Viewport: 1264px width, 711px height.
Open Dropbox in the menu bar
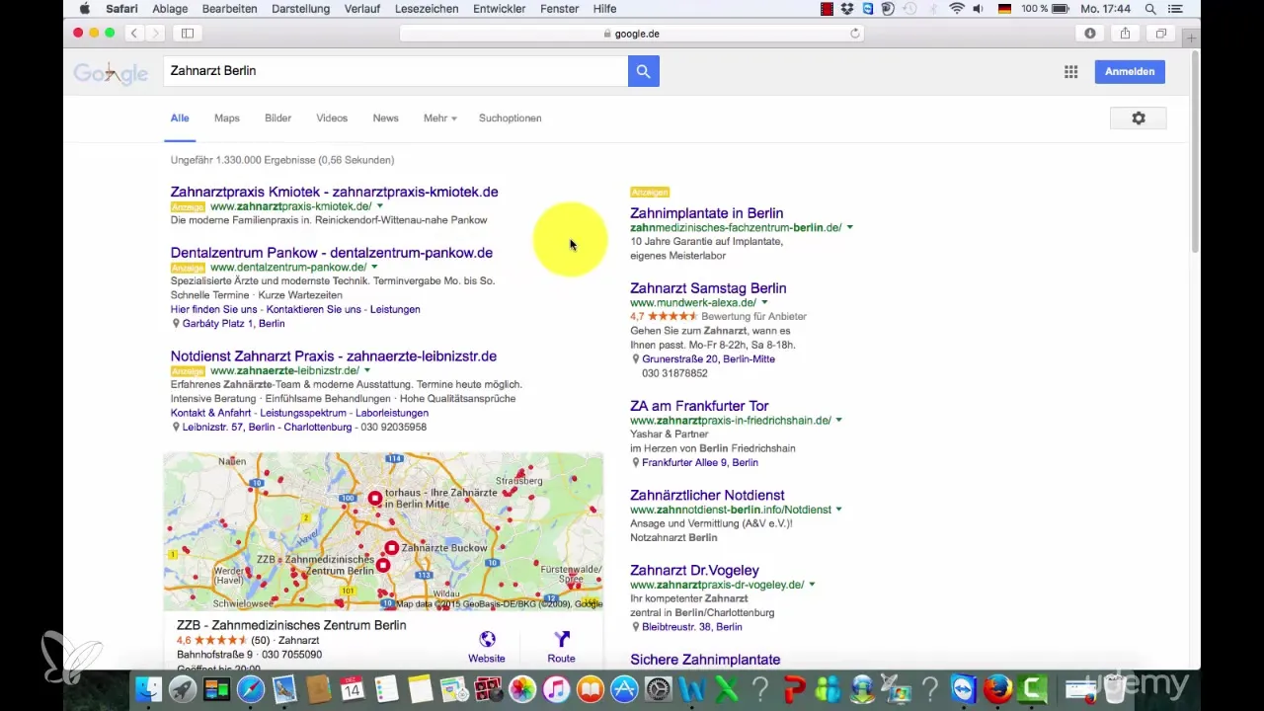pyautogui.click(x=849, y=8)
